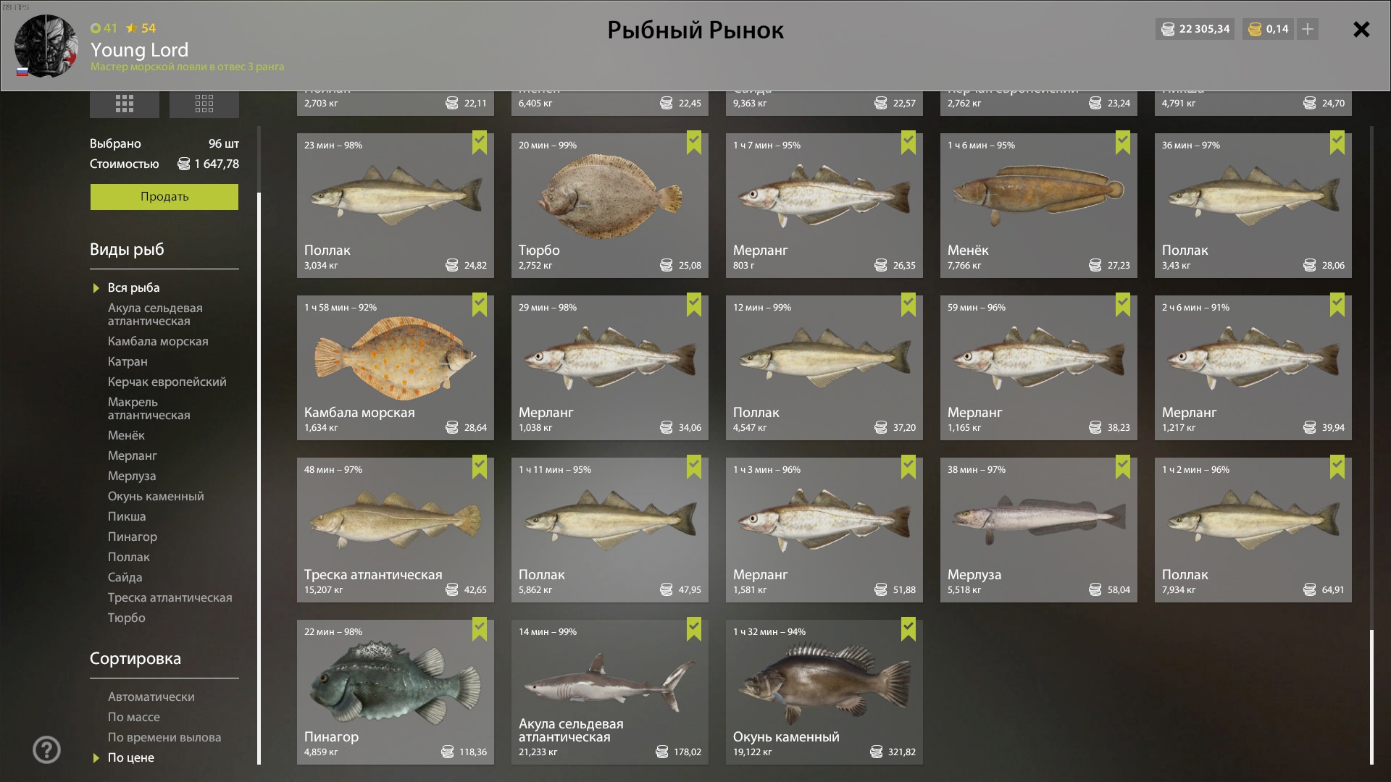Screen dimensions: 1391x782
Task: Click the plus icon to add gold currency
Action: [1308, 29]
